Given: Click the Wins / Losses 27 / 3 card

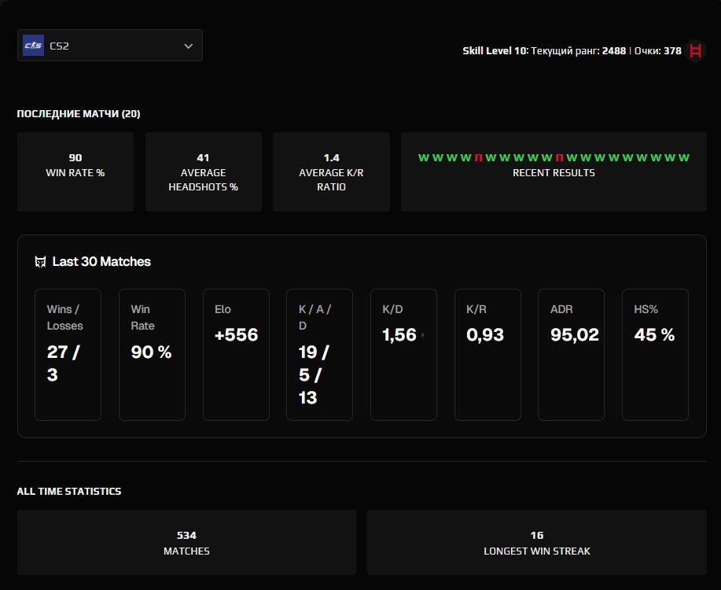Looking at the screenshot, I should (68, 355).
